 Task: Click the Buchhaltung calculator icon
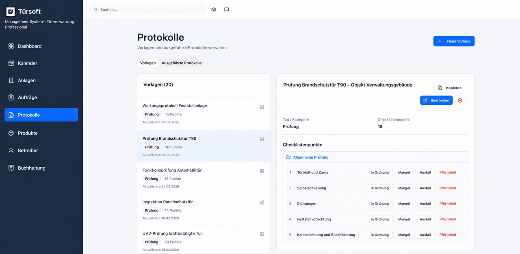click(x=11, y=168)
